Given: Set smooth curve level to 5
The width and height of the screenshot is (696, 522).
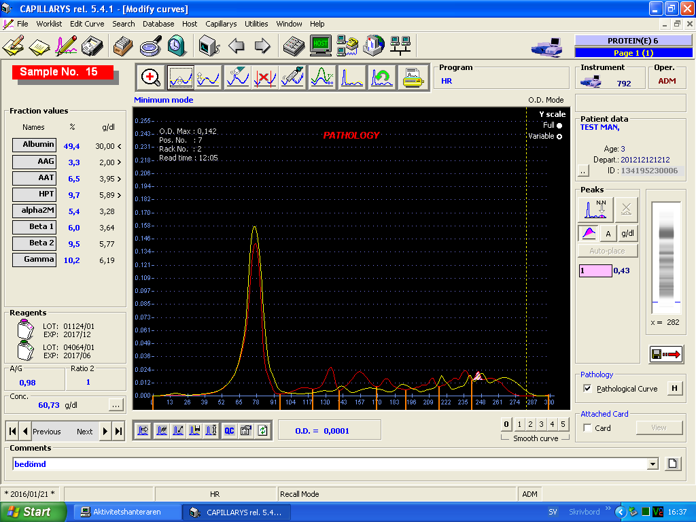Looking at the screenshot, I should point(563,424).
